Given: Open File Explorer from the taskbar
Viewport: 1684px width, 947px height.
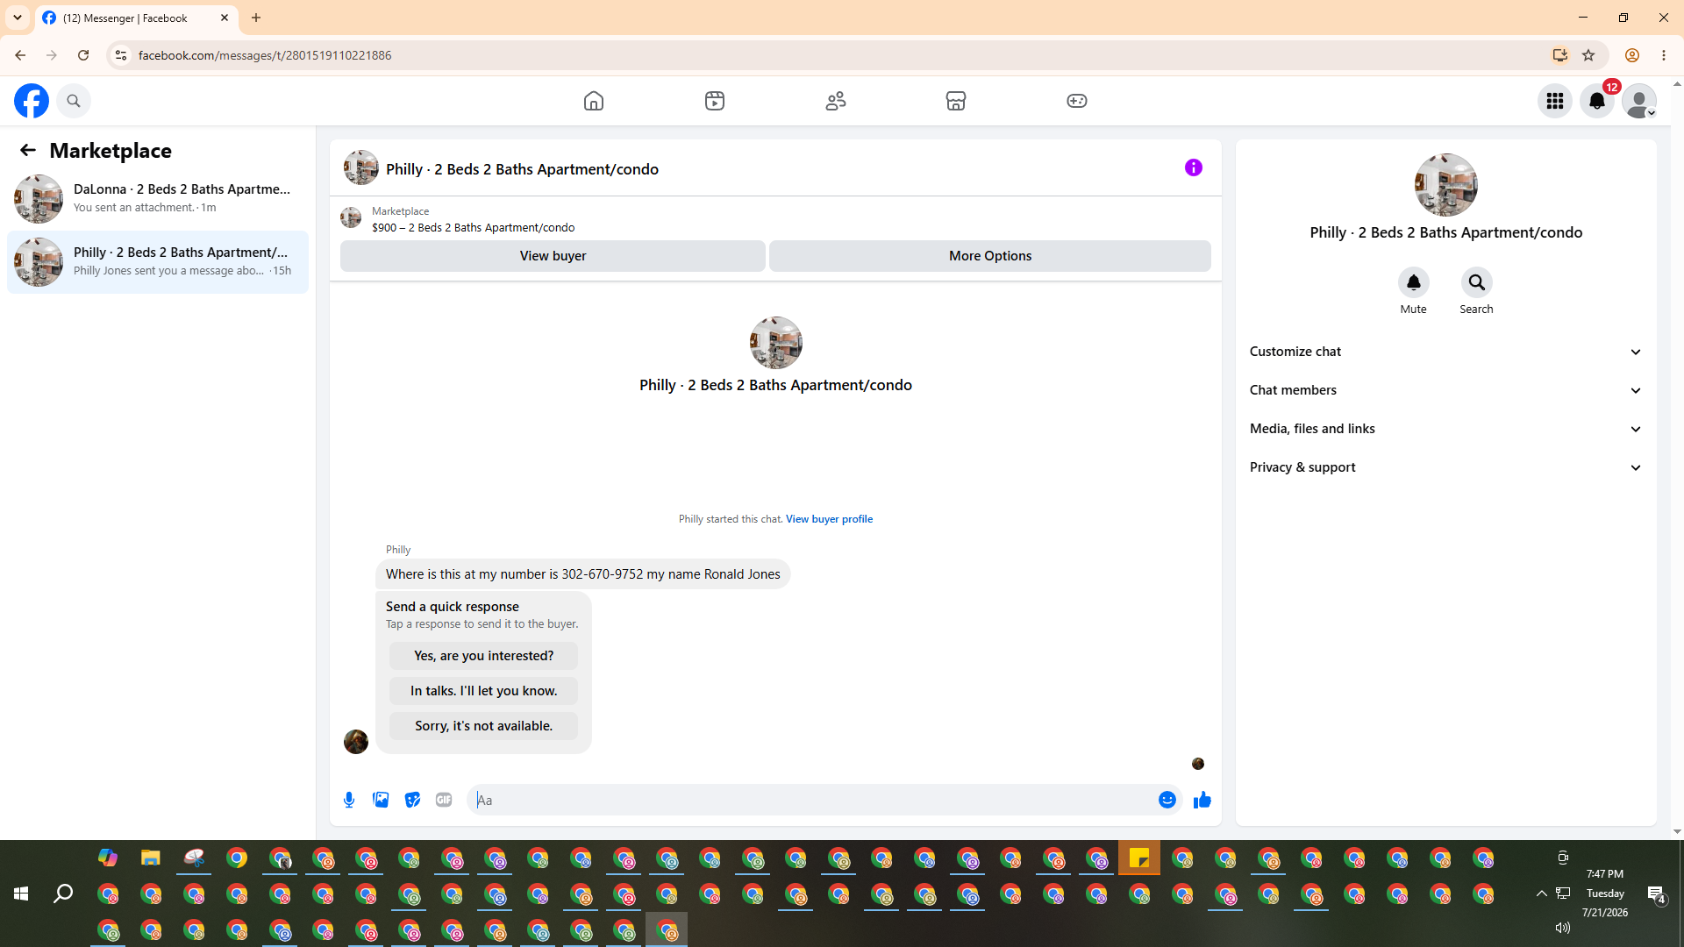Looking at the screenshot, I should pos(151,858).
